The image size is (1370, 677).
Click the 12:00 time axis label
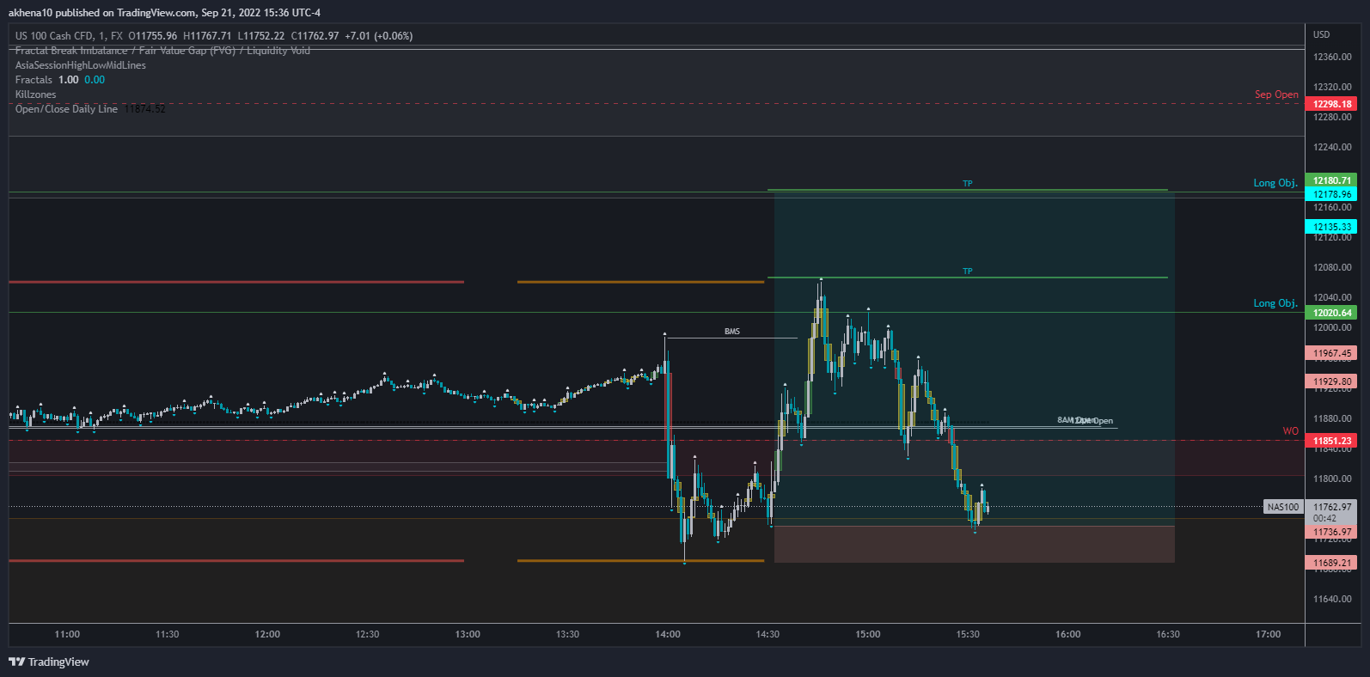267,634
